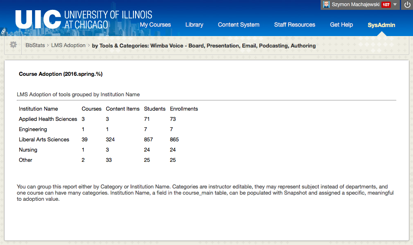Click the LMS Adoption breadcrumb link

point(68,45)
